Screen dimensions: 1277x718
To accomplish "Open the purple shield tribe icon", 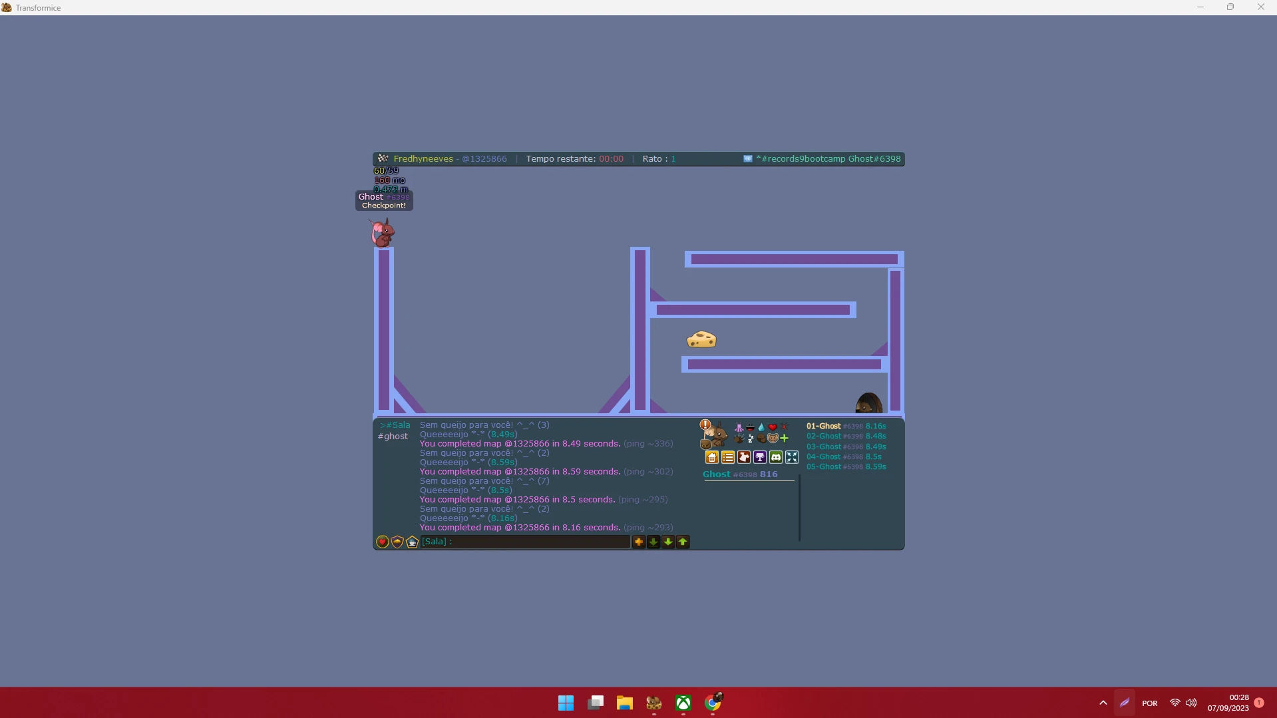I will (x=397, y=542).
